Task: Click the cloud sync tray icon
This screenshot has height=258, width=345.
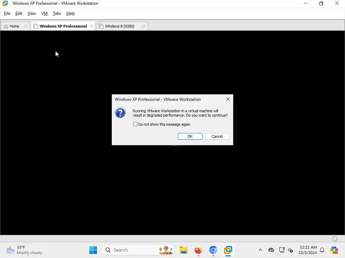Action: 271,250
